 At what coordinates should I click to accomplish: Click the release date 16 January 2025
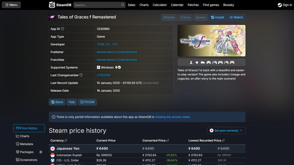[x=108, y=90]
